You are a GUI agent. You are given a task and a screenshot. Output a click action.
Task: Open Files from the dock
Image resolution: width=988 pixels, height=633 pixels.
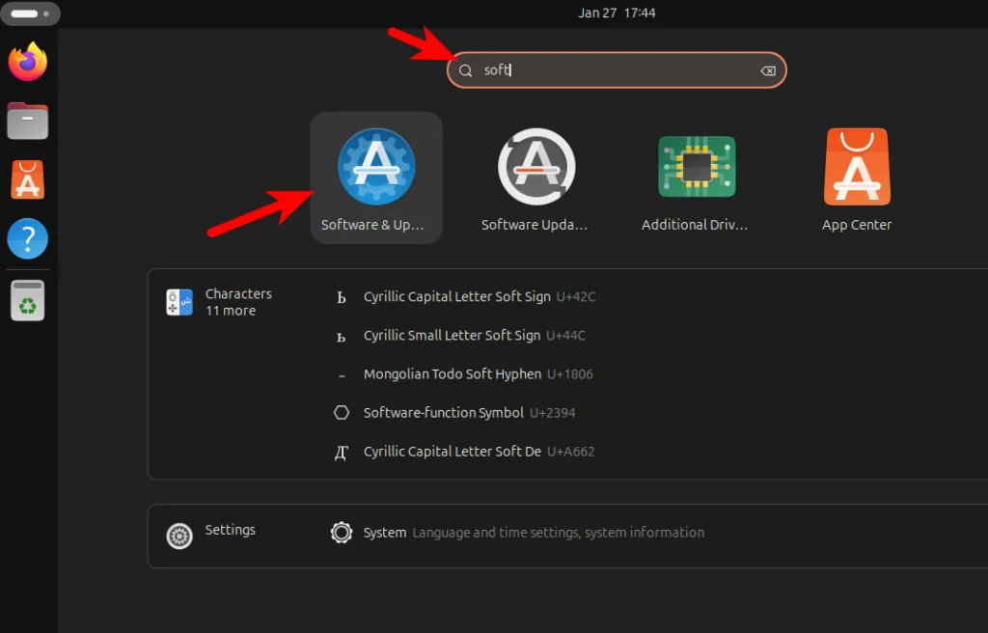click(28, 121)
